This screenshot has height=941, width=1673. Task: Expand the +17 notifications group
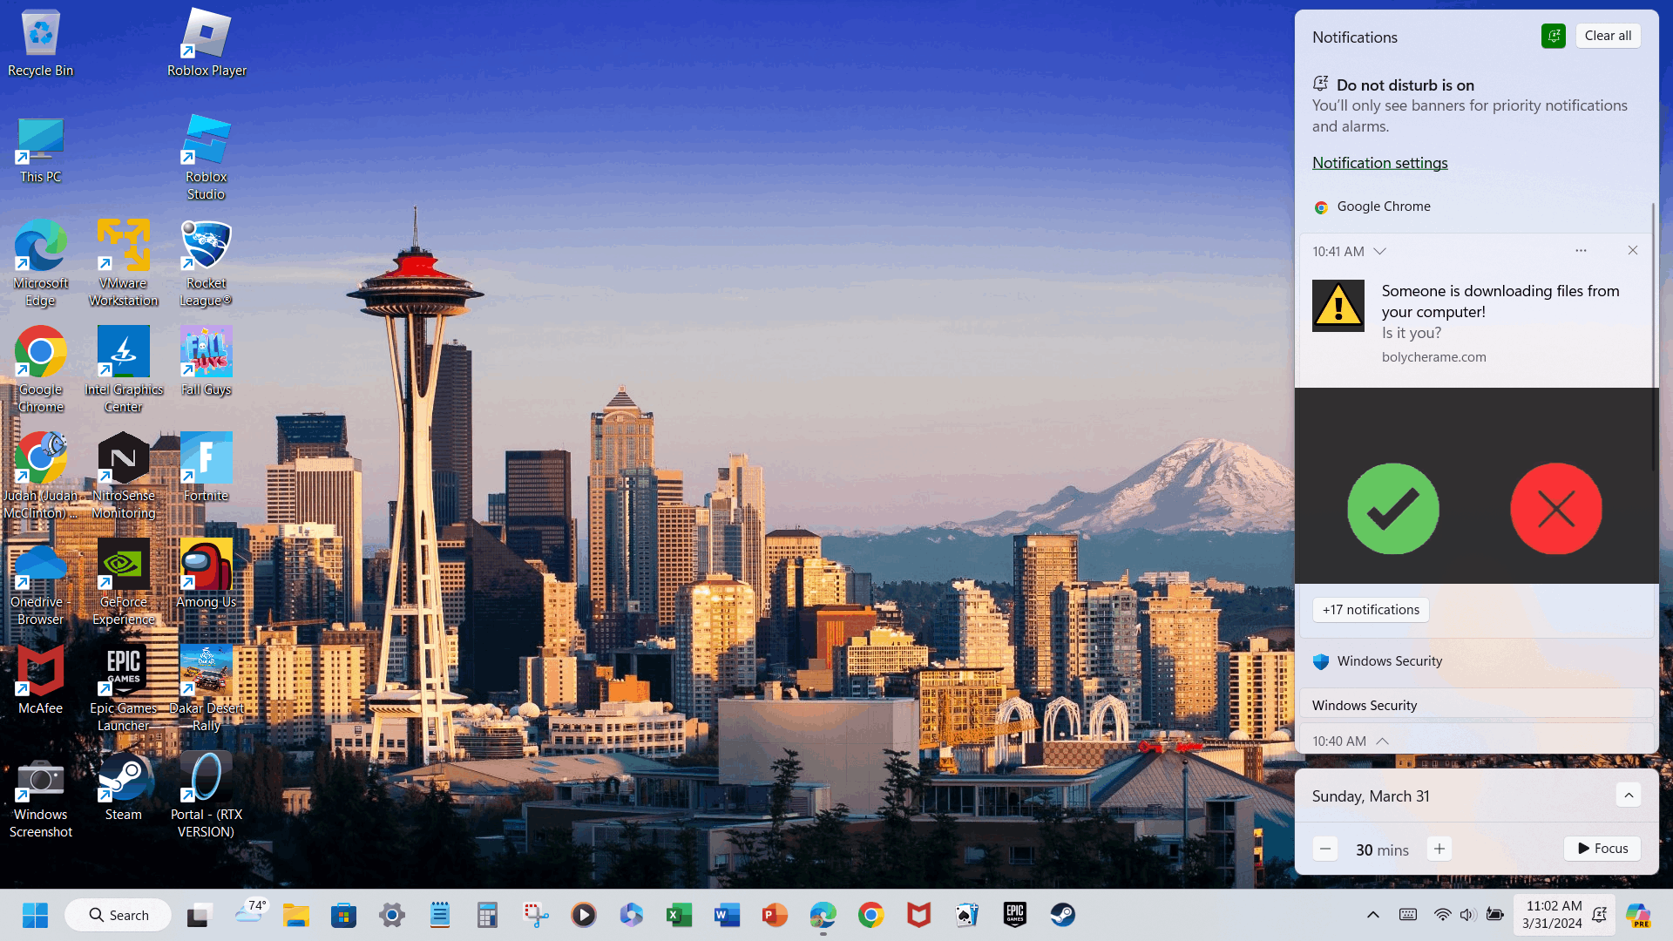pyautogui.click(x=1370, y=610)
